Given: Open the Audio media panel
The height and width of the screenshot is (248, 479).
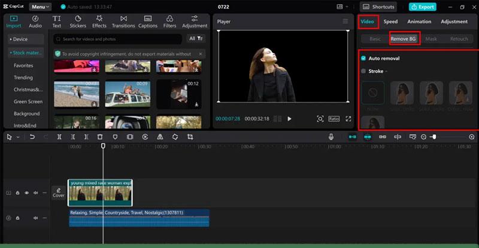Looking at the screenshot, I should [x=35, y=22].
